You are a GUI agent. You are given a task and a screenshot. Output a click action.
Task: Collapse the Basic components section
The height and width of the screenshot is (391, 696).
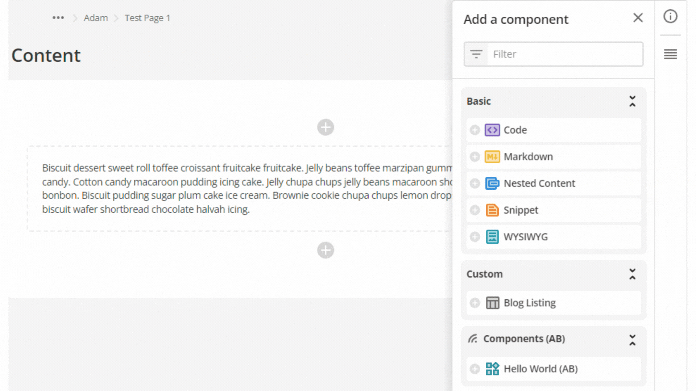tap(633, 101)
